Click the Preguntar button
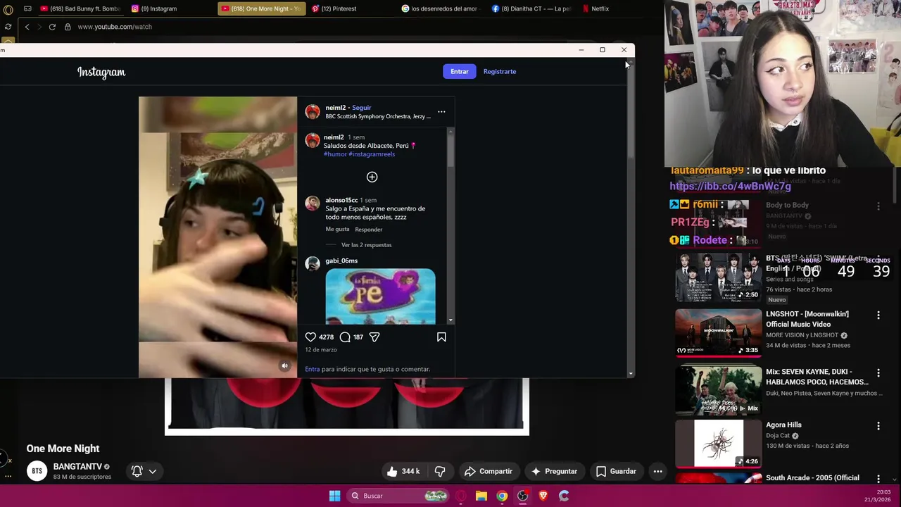Screen dimensions: 901x507 (554, 471)
